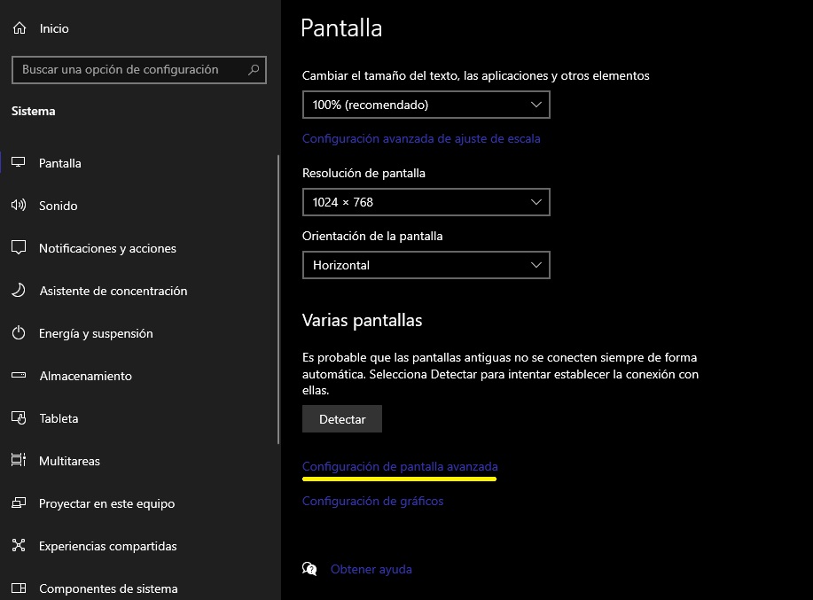Click the Tableta icon in sidebar

coord(19,418)
